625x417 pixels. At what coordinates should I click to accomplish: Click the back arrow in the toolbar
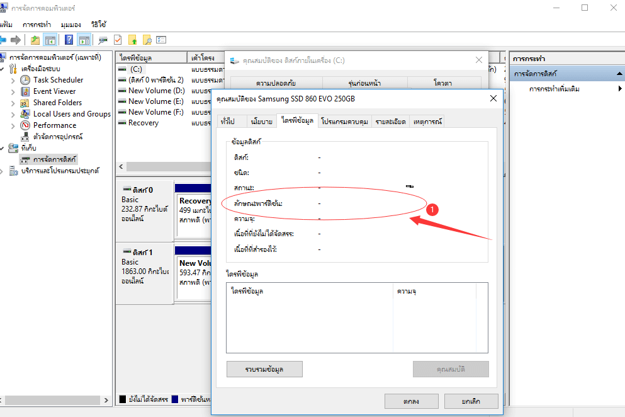coord(3,40)
